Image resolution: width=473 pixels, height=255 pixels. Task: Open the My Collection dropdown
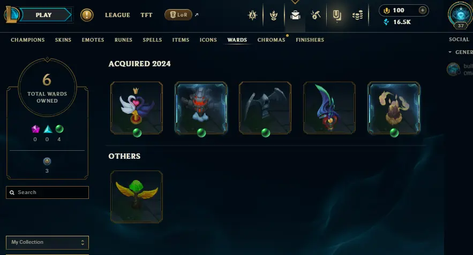pyautogui.click(x=47, y=242)
